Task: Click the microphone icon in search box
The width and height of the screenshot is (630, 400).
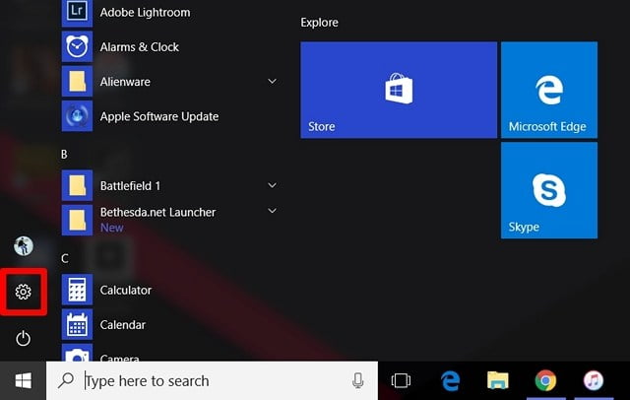Action: [x=357, y=380]
